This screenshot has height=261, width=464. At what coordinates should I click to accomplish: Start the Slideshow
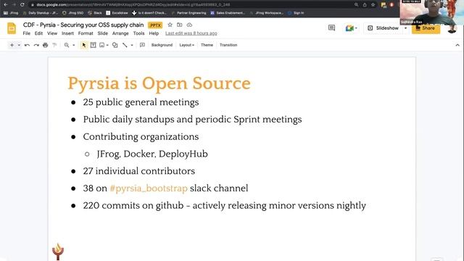tap(384, 28)
